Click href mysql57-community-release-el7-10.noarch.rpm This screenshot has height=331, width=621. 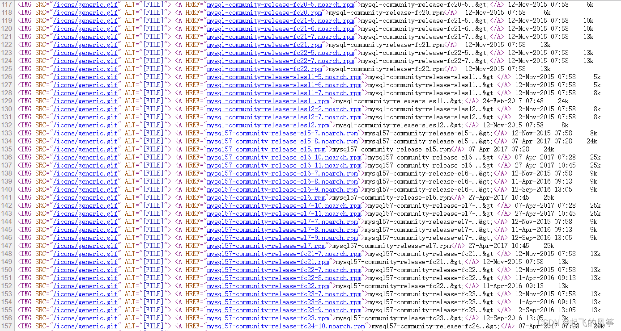coord(284,205)
